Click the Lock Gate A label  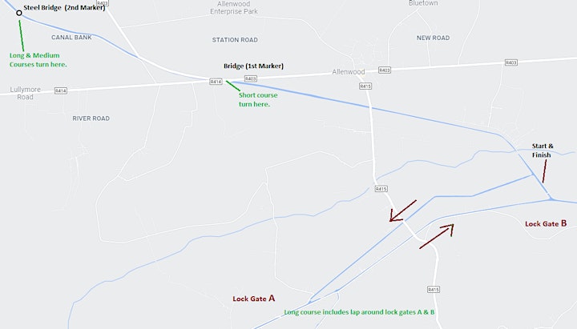point(254,299)
